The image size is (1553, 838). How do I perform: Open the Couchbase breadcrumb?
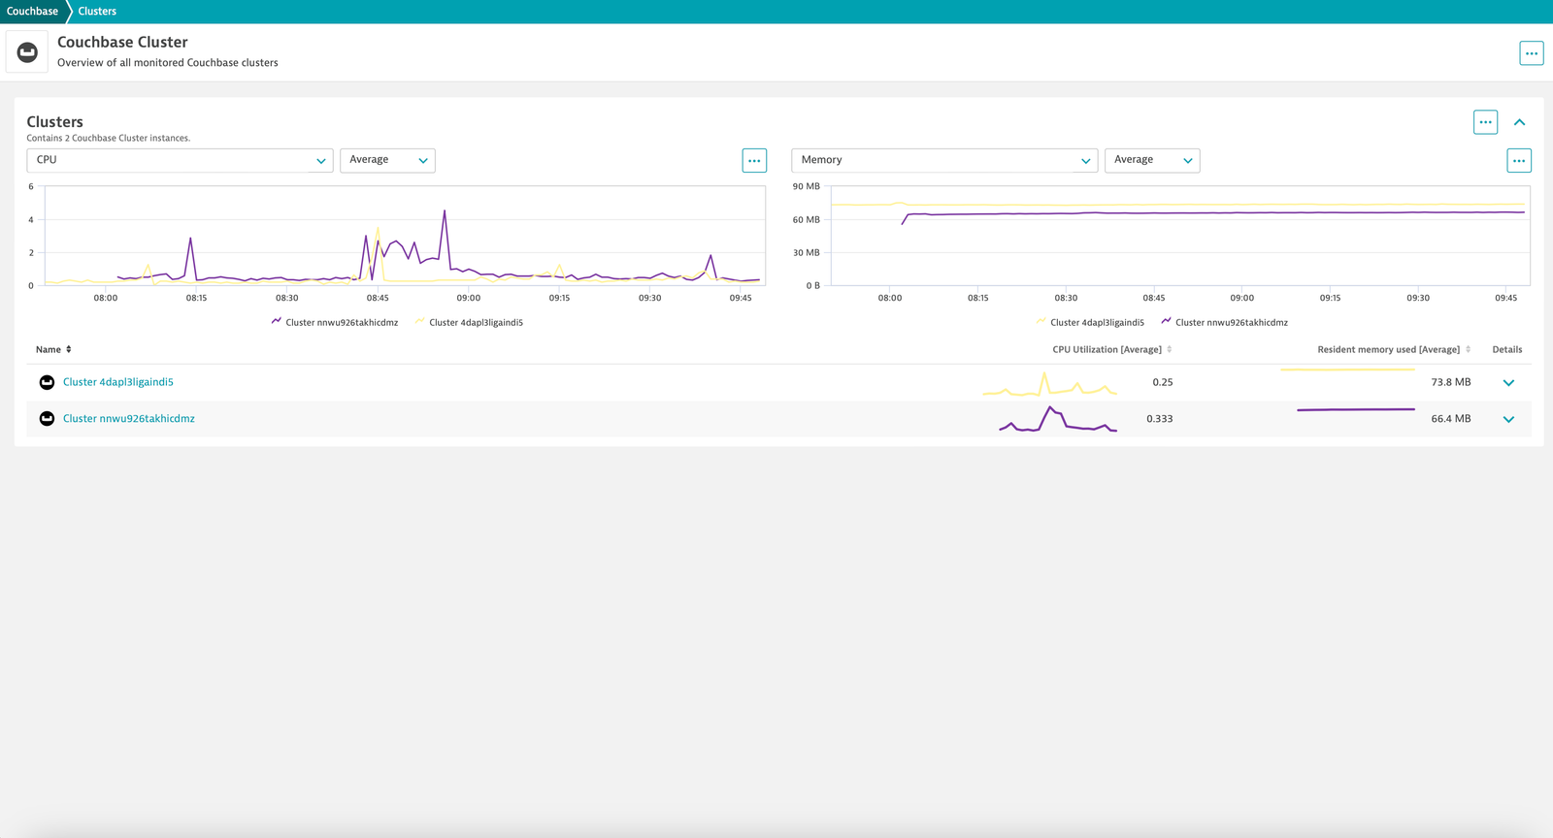click(x=32, y=12)
